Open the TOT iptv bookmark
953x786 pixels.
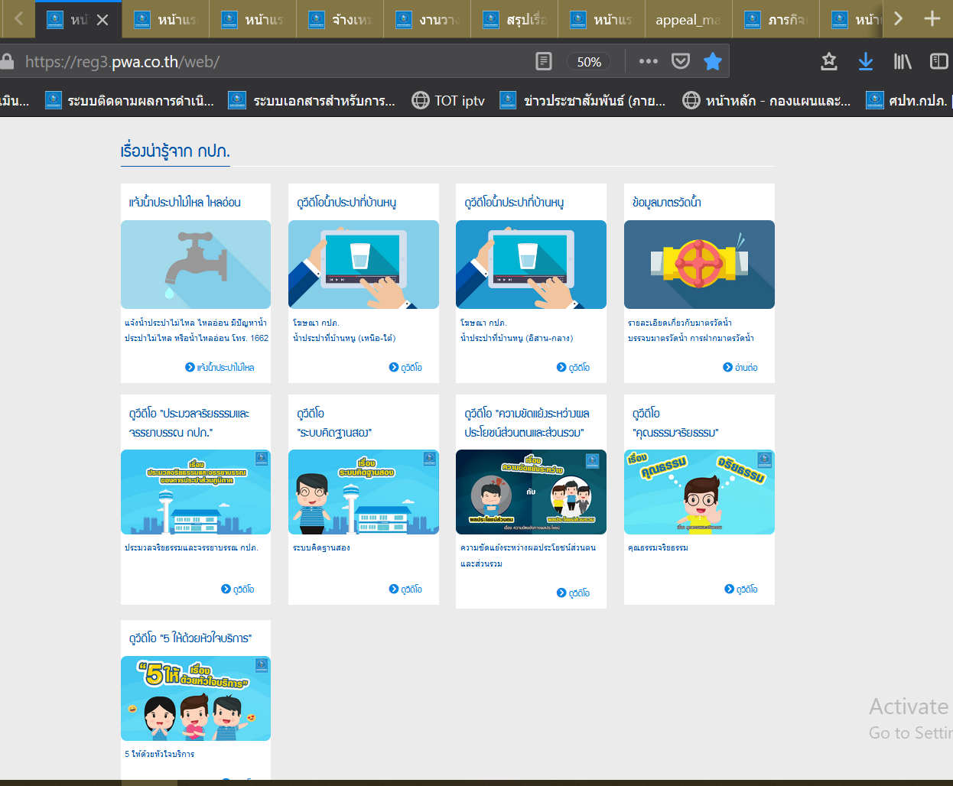(x=448, y=100)
